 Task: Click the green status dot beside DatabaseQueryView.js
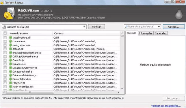[10, 68]
